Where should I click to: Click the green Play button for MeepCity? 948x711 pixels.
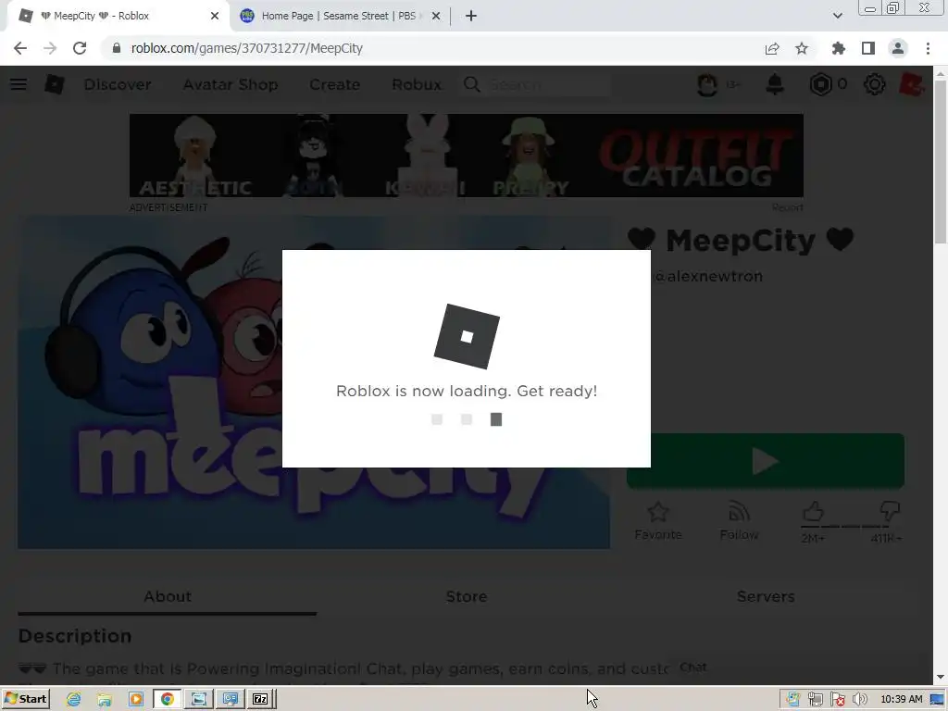click(x=766, y=461)
